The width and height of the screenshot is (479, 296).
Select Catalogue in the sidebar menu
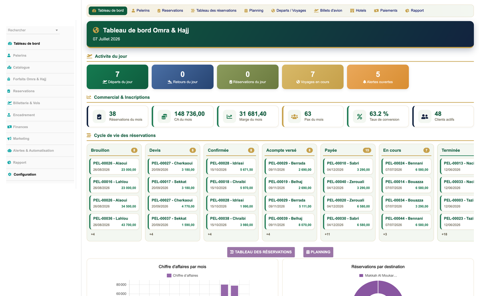(x=40, y=67)
